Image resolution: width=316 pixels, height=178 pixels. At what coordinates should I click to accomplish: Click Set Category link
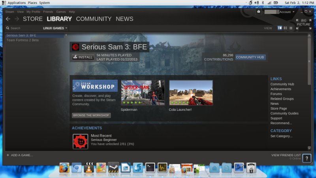[x=281, y=136]
